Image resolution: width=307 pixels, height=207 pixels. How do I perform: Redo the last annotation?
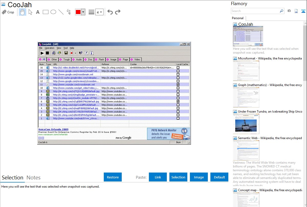118,12
